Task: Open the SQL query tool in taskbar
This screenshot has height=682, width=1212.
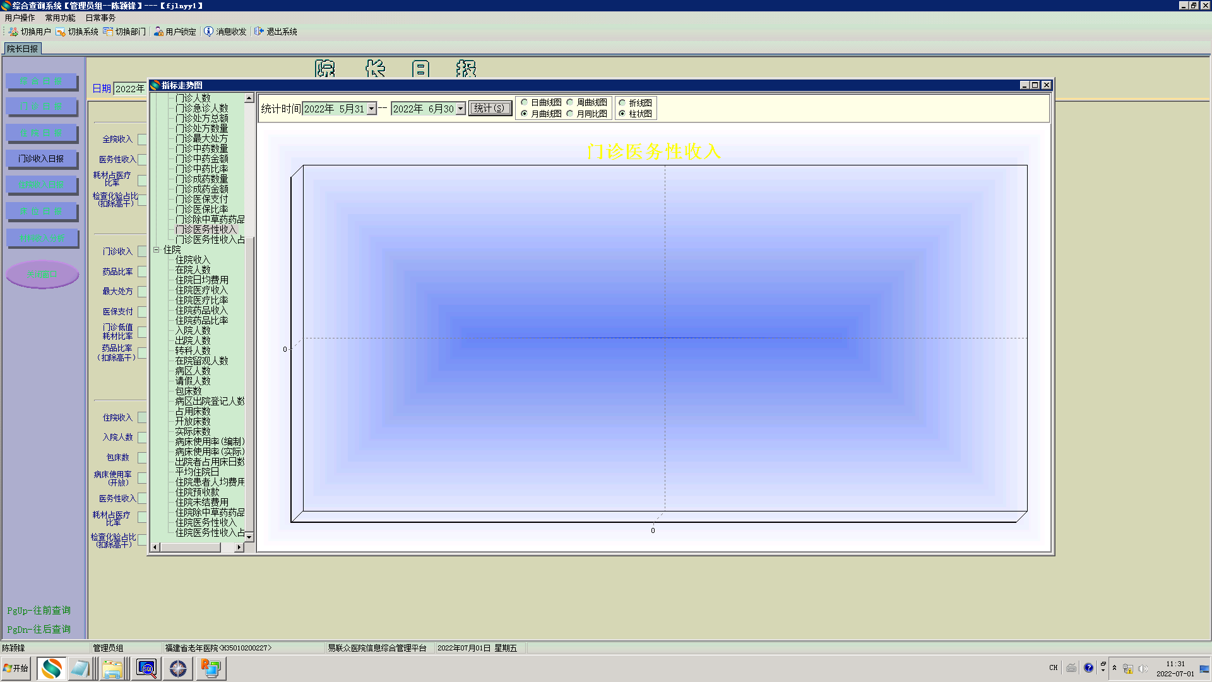Action: (x=146, y=668)
